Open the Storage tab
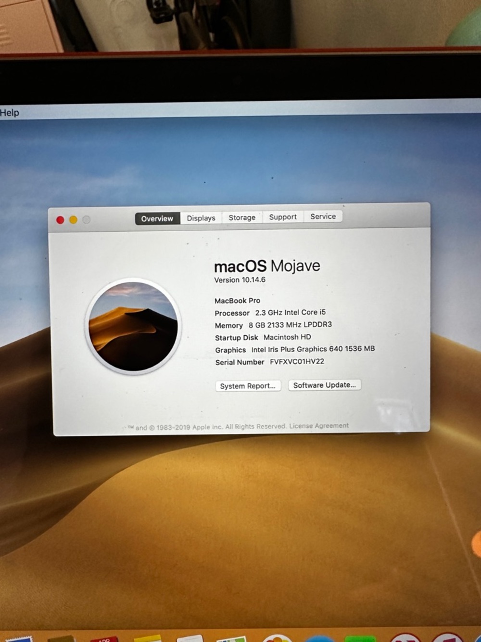 tap(242, 217)
